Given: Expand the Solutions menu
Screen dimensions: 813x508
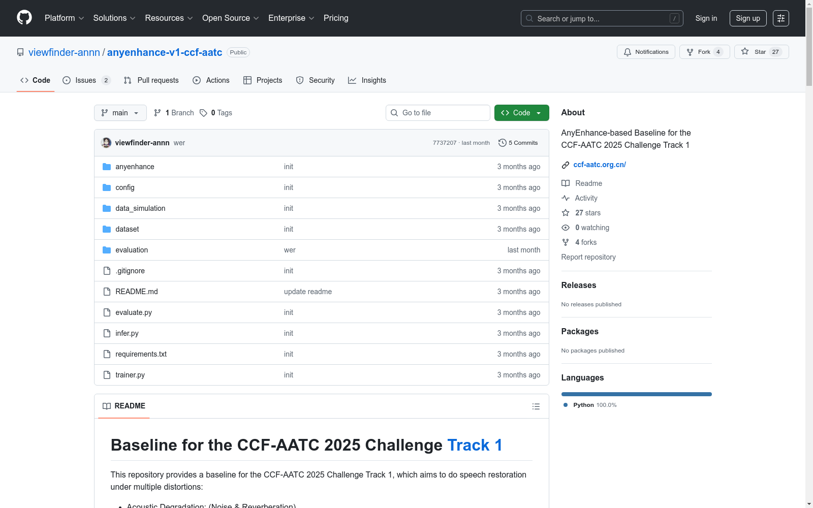Looking at the screenshot, I should click(x=114, y=18).
